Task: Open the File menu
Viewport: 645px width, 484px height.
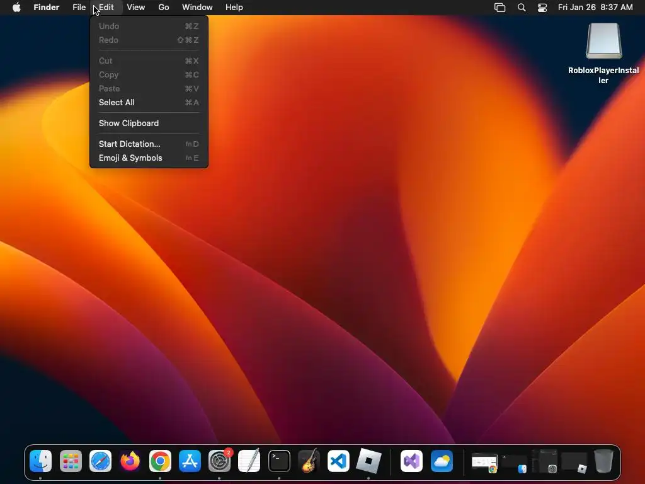Action: (79, 8)
